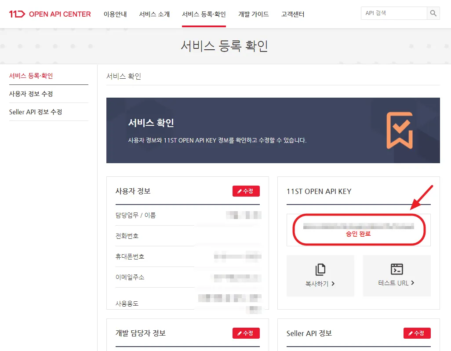This screenshot has width=451, height=351.
Task: Open the 개발 가이드 menu
Action: [x=253, y=14]
